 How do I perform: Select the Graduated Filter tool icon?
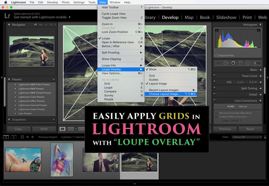click(x=240, y=63)
